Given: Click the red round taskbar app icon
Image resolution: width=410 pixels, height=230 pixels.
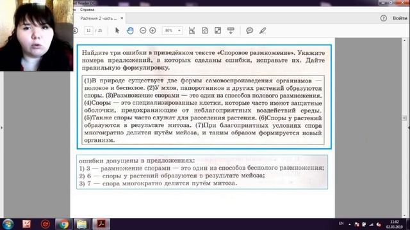Looking at the screenshot, I should [45, 224].
